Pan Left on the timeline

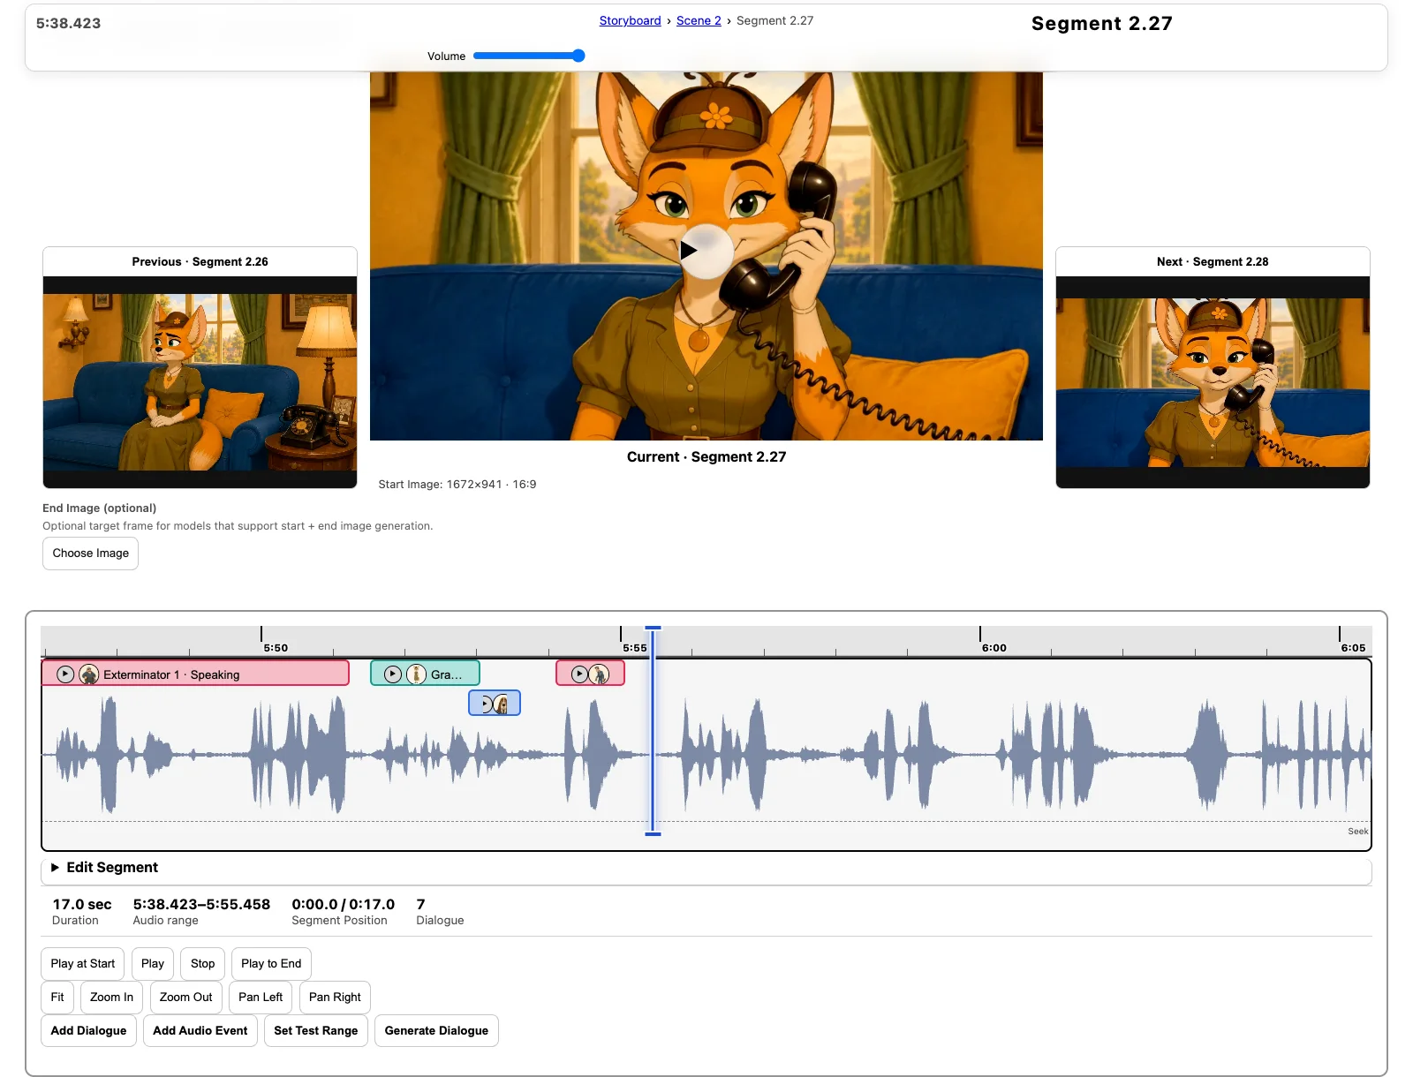(x=261, y=998)
